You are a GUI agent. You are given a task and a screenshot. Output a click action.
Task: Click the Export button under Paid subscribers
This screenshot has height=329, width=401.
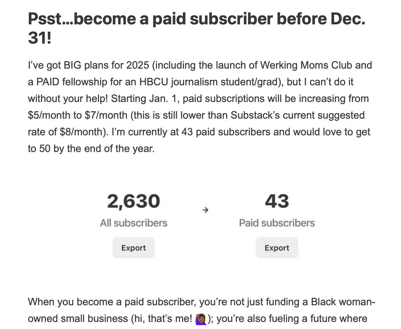coord(277,248)
